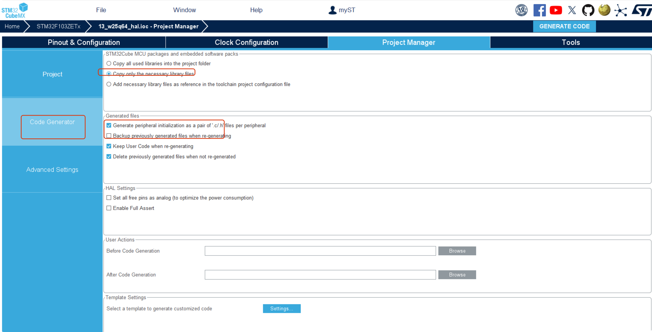
Task: Click the STM32CubeMX logo icon
Action: 14,10
